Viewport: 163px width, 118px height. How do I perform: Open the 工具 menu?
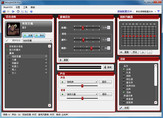click(x=25, y=7)
